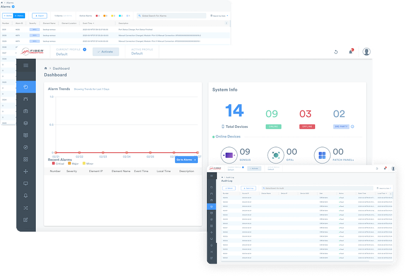The height and width of the screenshot is (278, 408).
Task: Open column options icon in Alarms table header
Action: 226,23
